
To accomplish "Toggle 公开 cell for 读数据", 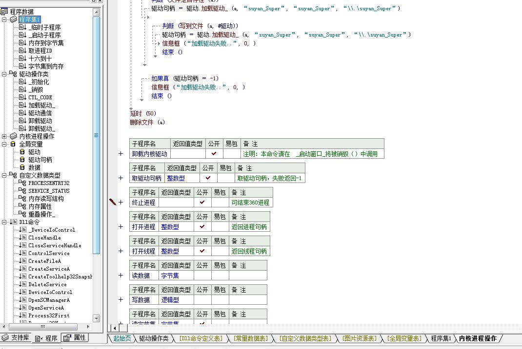I will (x=202, y=276).
